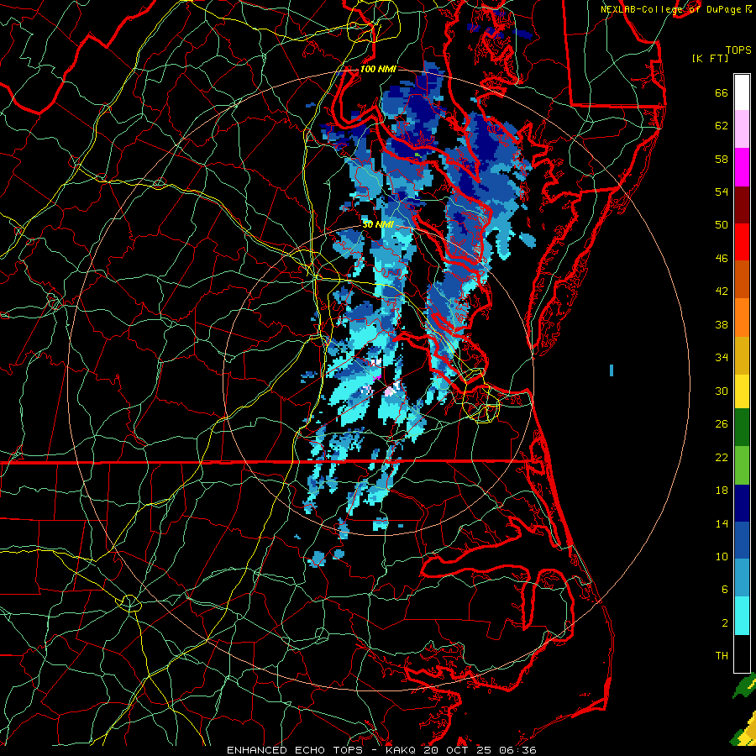
Task: Click the "ENHANCED ECHO TOPS" product title
Action: coord(295,750)
